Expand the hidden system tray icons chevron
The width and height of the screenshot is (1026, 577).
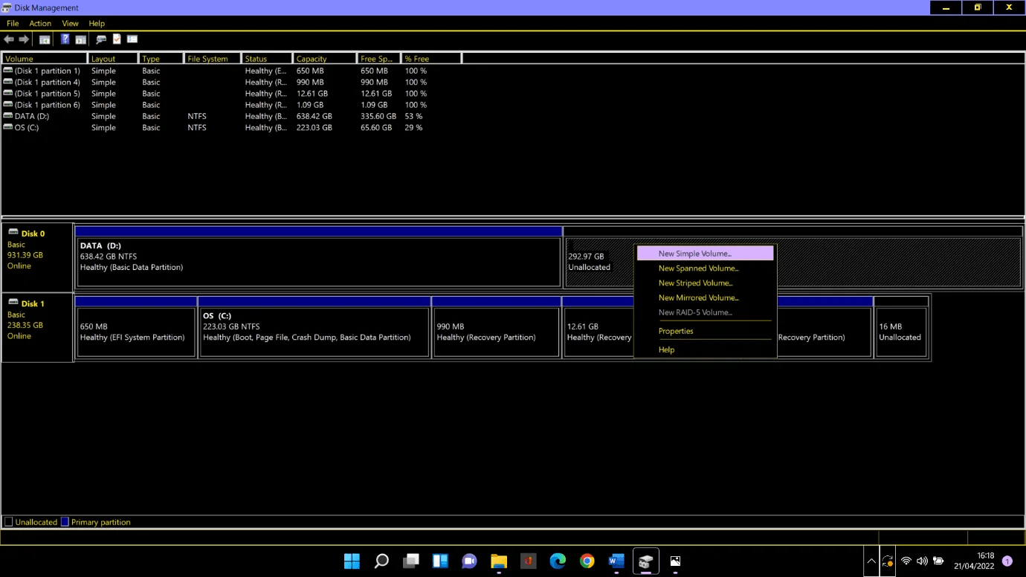871,561
